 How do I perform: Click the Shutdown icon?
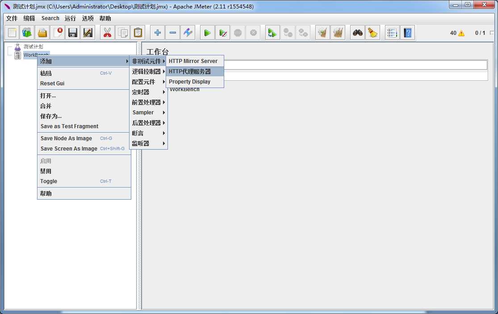click(x=253, y=33)
